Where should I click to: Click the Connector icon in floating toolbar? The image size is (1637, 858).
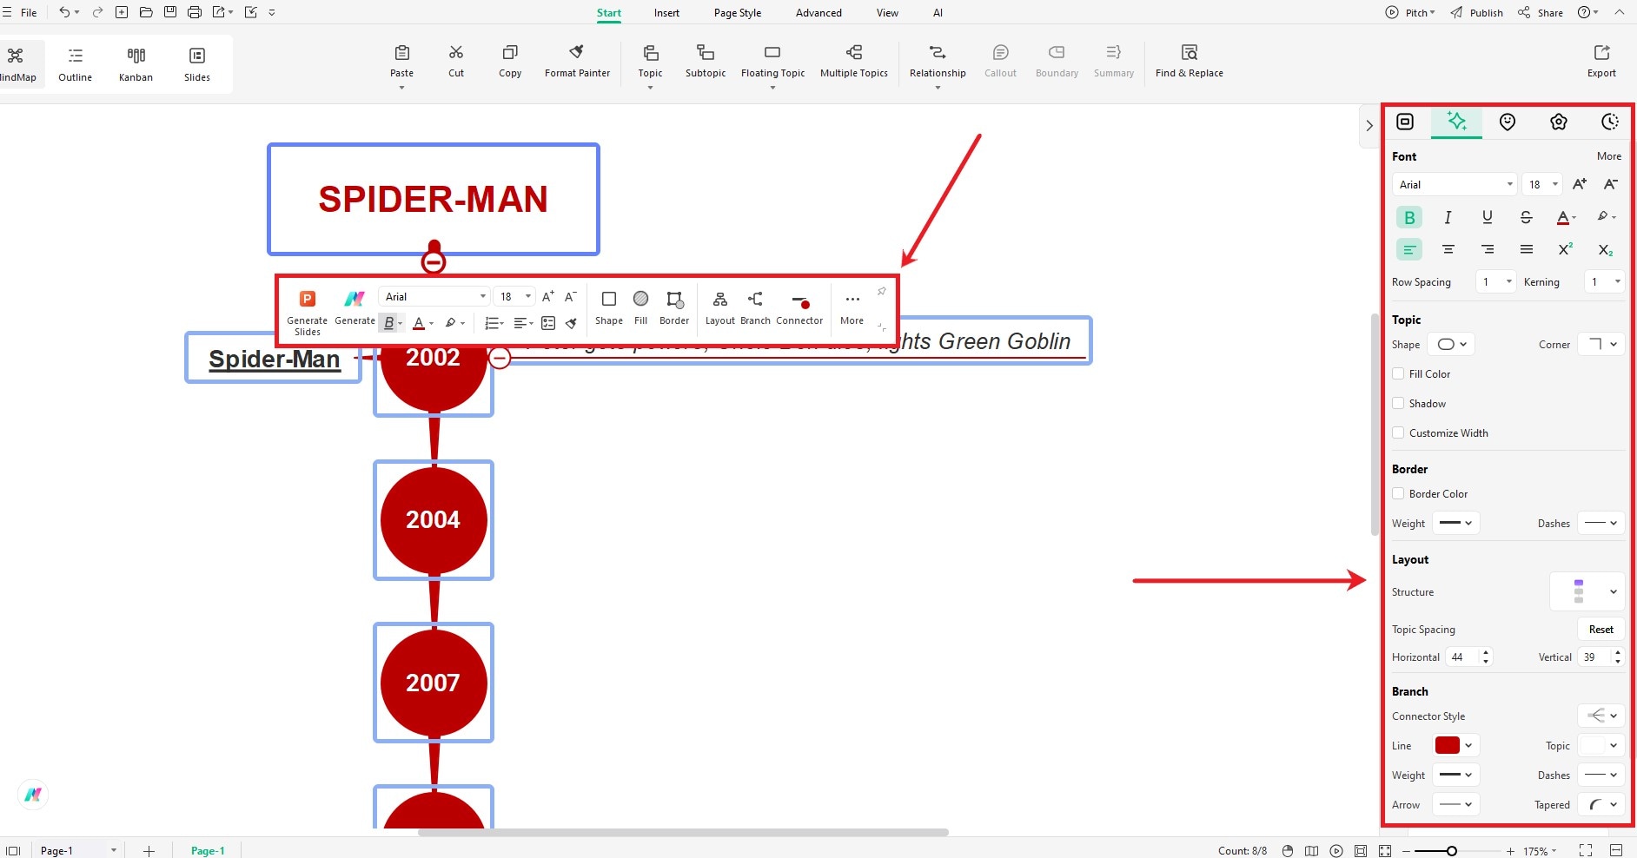800,302
